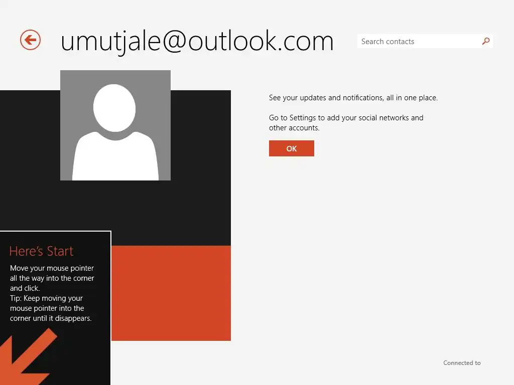Click 'See your updates and notifications' text

(x=353, y=98)
